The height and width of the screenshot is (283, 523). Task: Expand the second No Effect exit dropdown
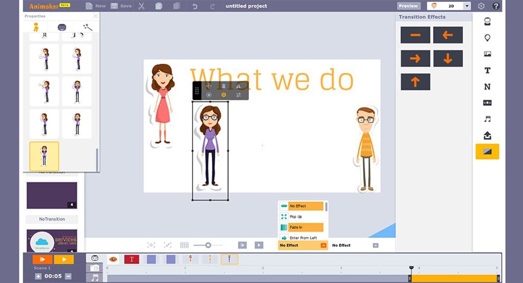tap(375, 245)
